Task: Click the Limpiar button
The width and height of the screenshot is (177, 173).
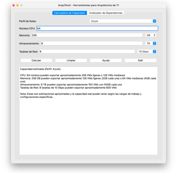Action: [71, 61]
